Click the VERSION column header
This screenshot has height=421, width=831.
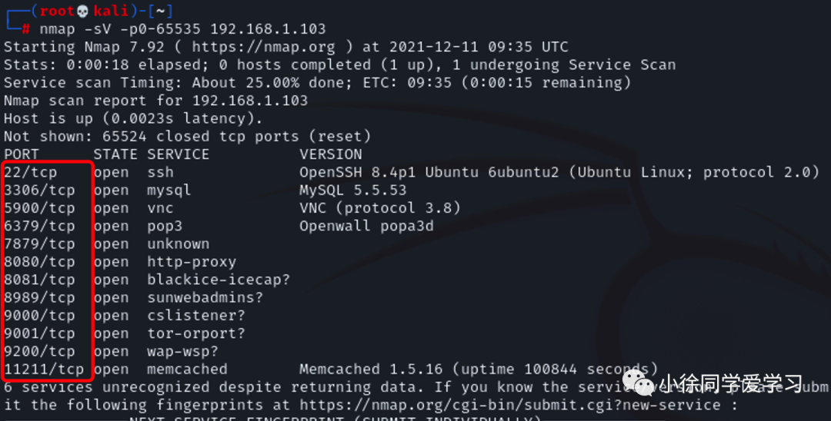(x=331, y=154)
